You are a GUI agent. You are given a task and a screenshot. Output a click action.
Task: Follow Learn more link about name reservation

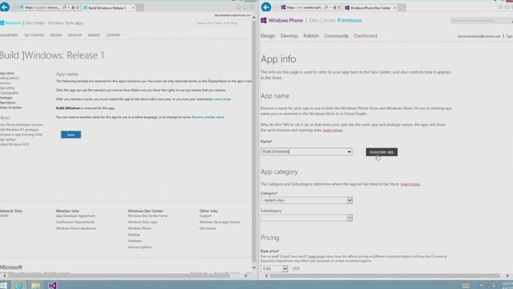click(222, 99)
